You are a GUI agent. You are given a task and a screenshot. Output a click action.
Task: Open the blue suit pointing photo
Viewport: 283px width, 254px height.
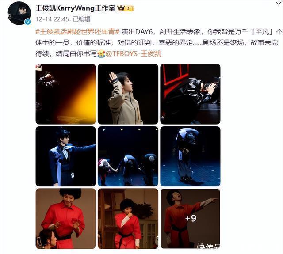(x=66, y=156)
